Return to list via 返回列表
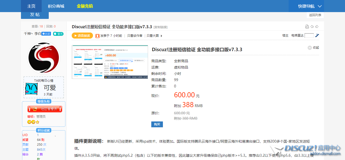Screen dimensions: 345x160 (315, 15)
